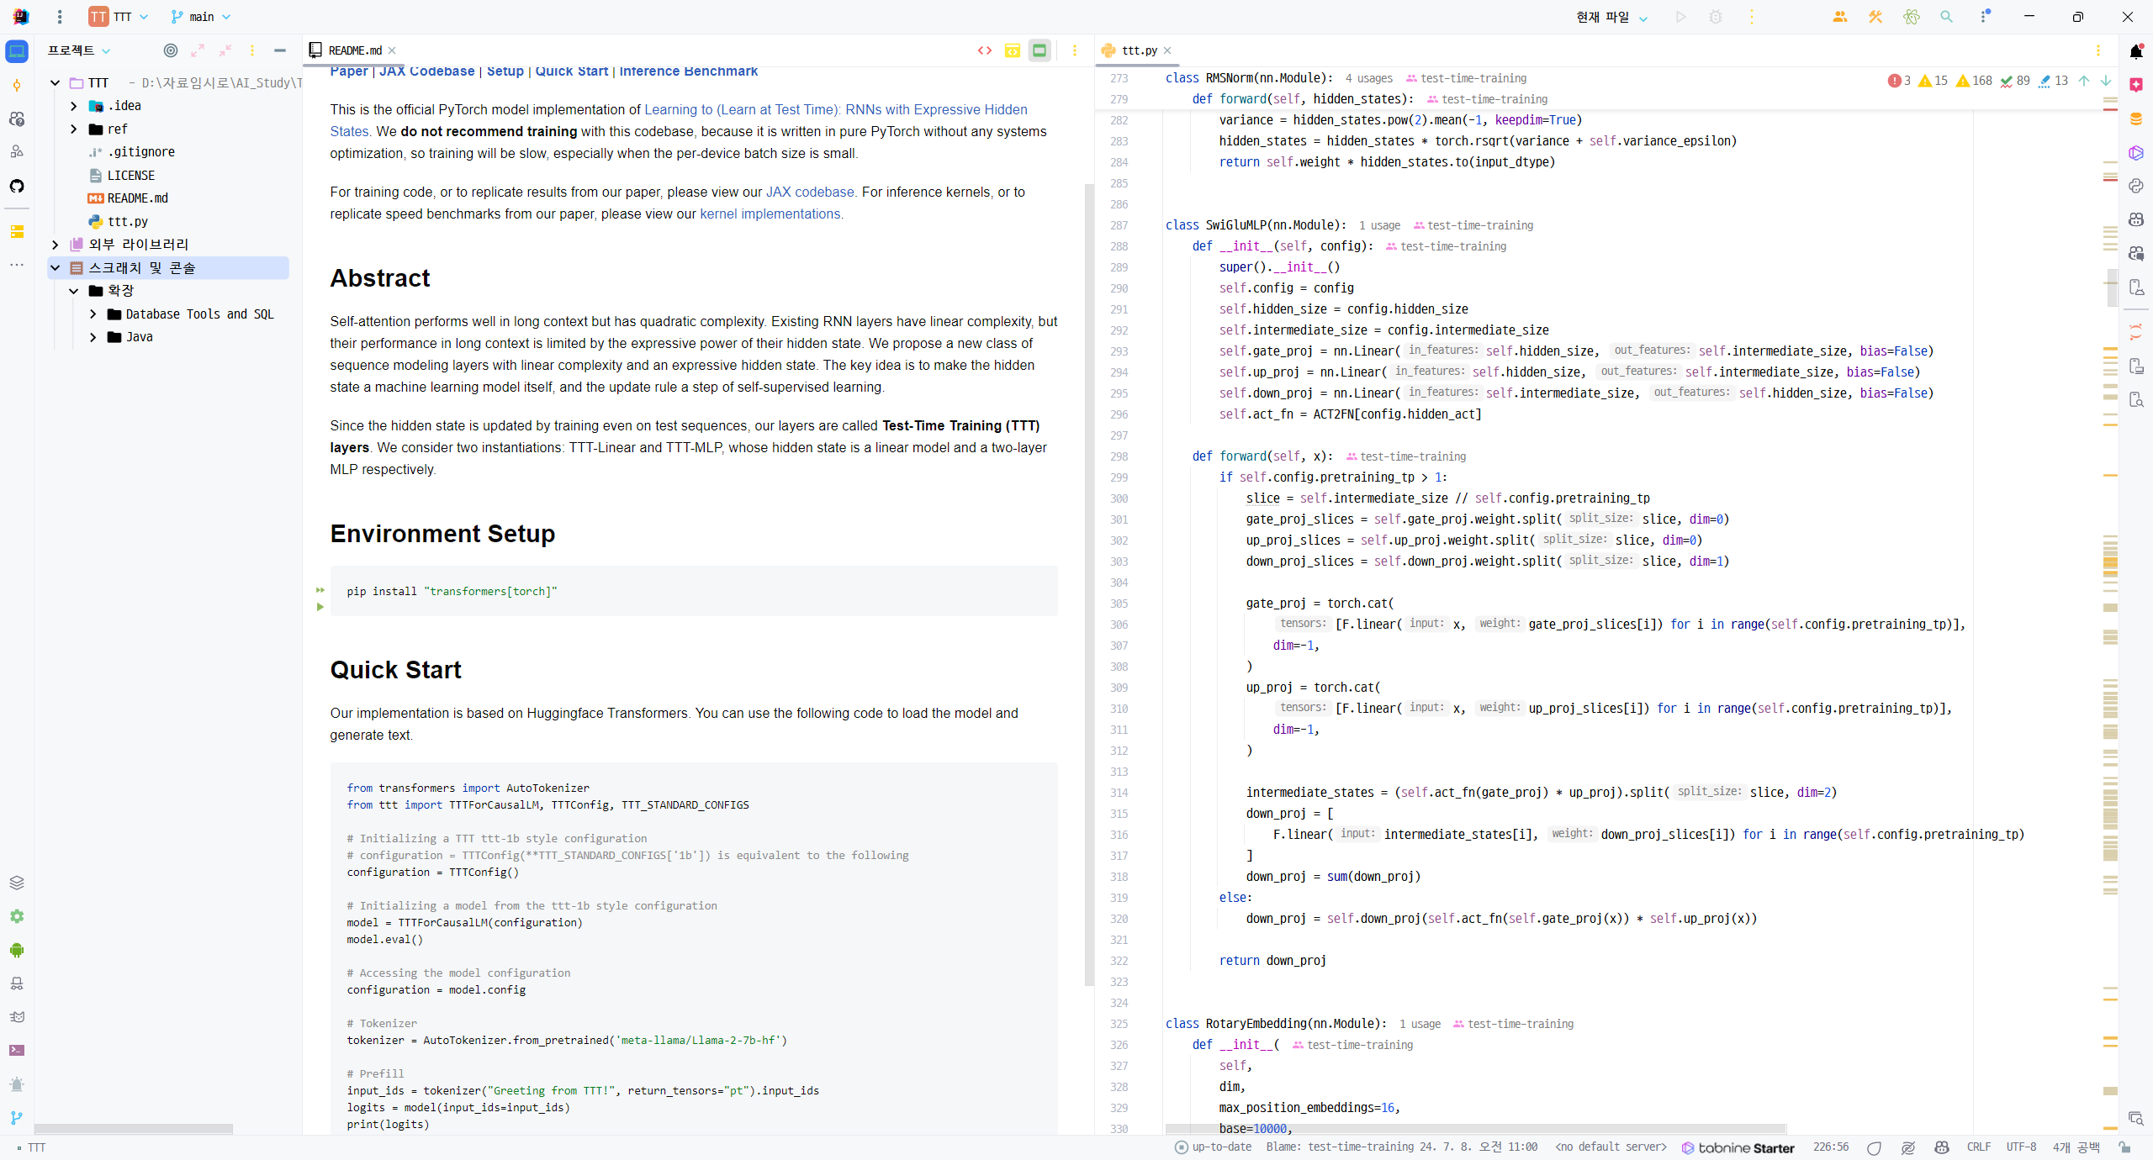Change CRLF line separator in status bar
The image size is (2153, 1160).
tap(1978, 1147)
